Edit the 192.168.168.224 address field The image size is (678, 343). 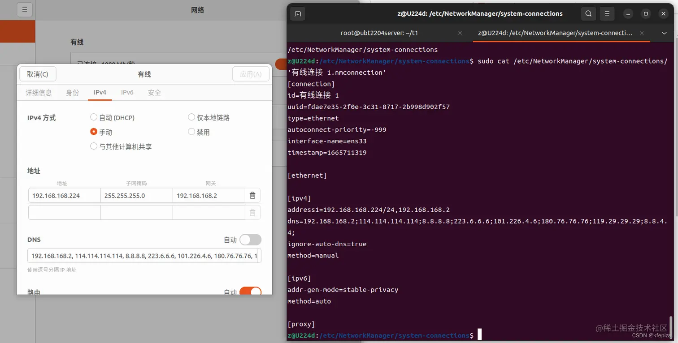pos(65,196)
